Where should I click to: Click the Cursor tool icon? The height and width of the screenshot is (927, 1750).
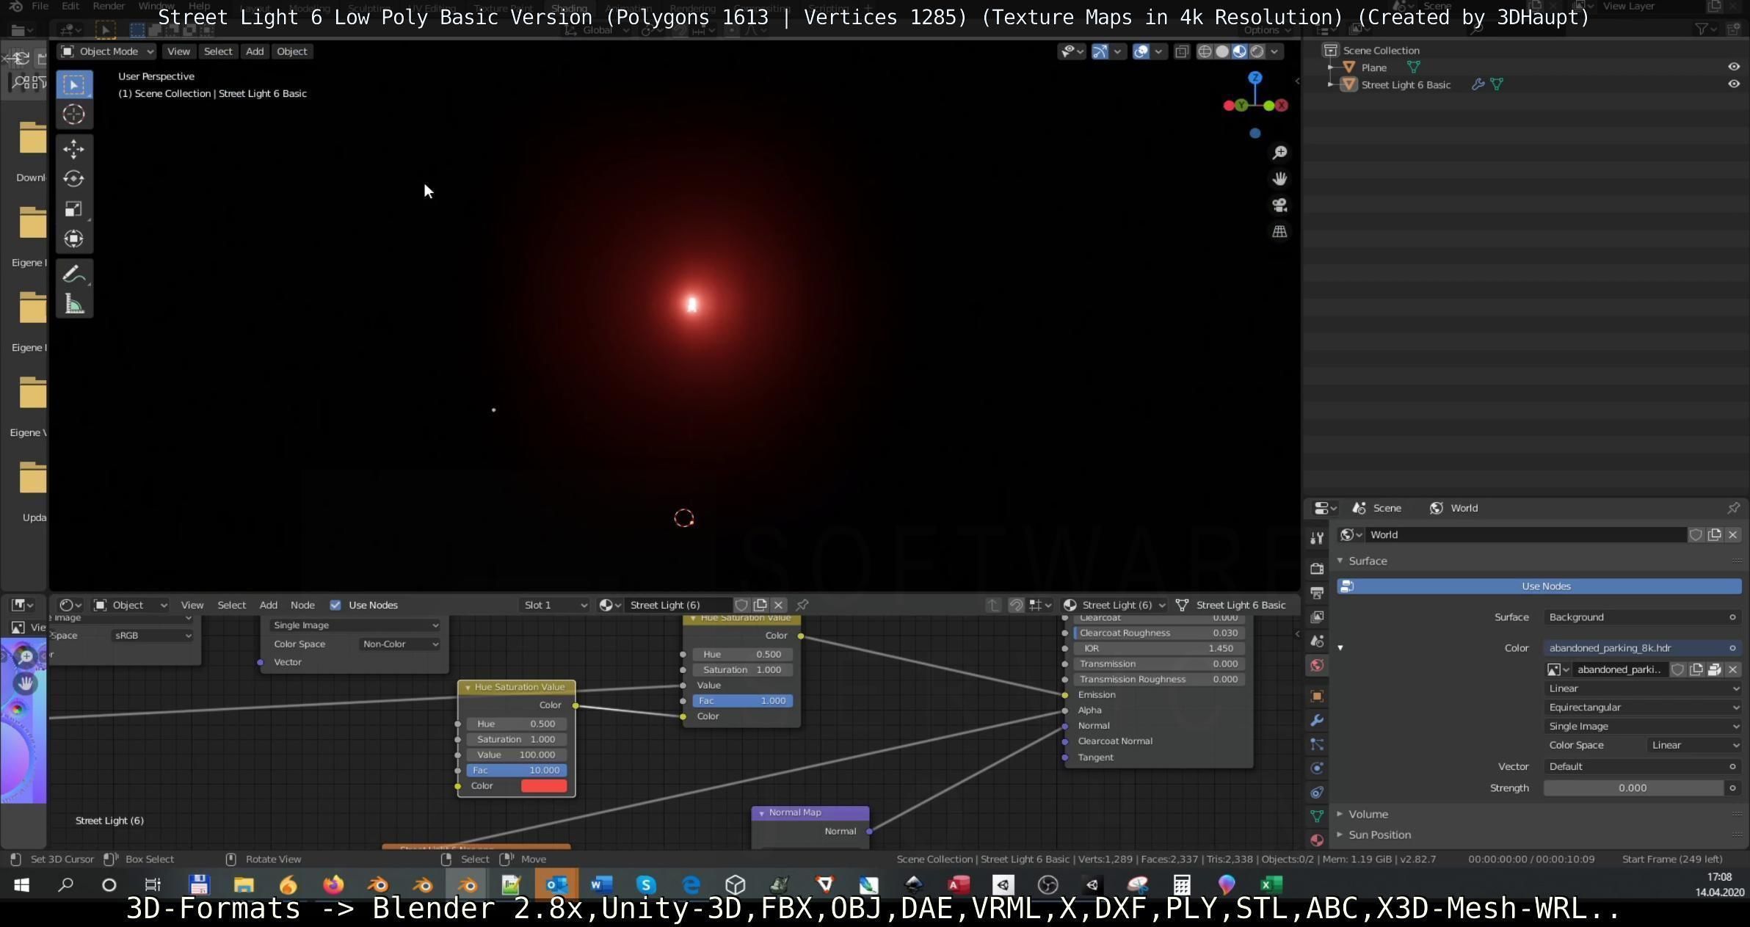(73, 114)
